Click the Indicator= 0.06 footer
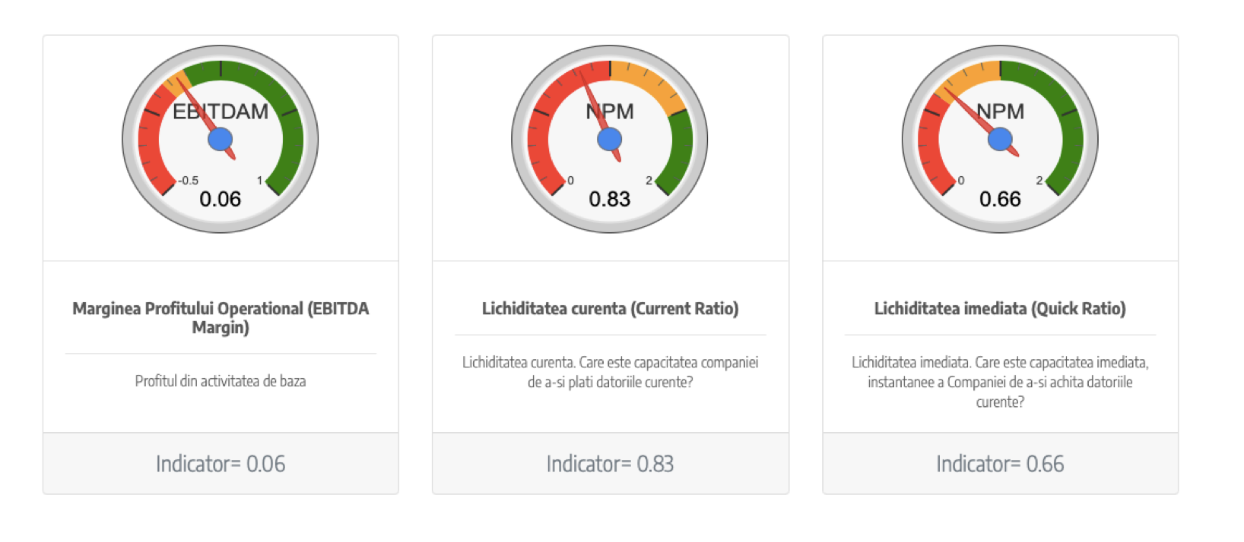The width and height of the screenshot is (1244, 542). coord(221,464)
